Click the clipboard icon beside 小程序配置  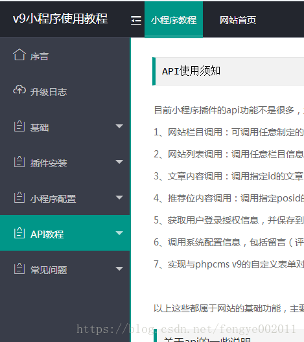[19, 197]
